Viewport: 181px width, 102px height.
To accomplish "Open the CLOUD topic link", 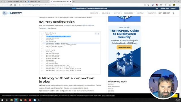I will click(111, 89).
